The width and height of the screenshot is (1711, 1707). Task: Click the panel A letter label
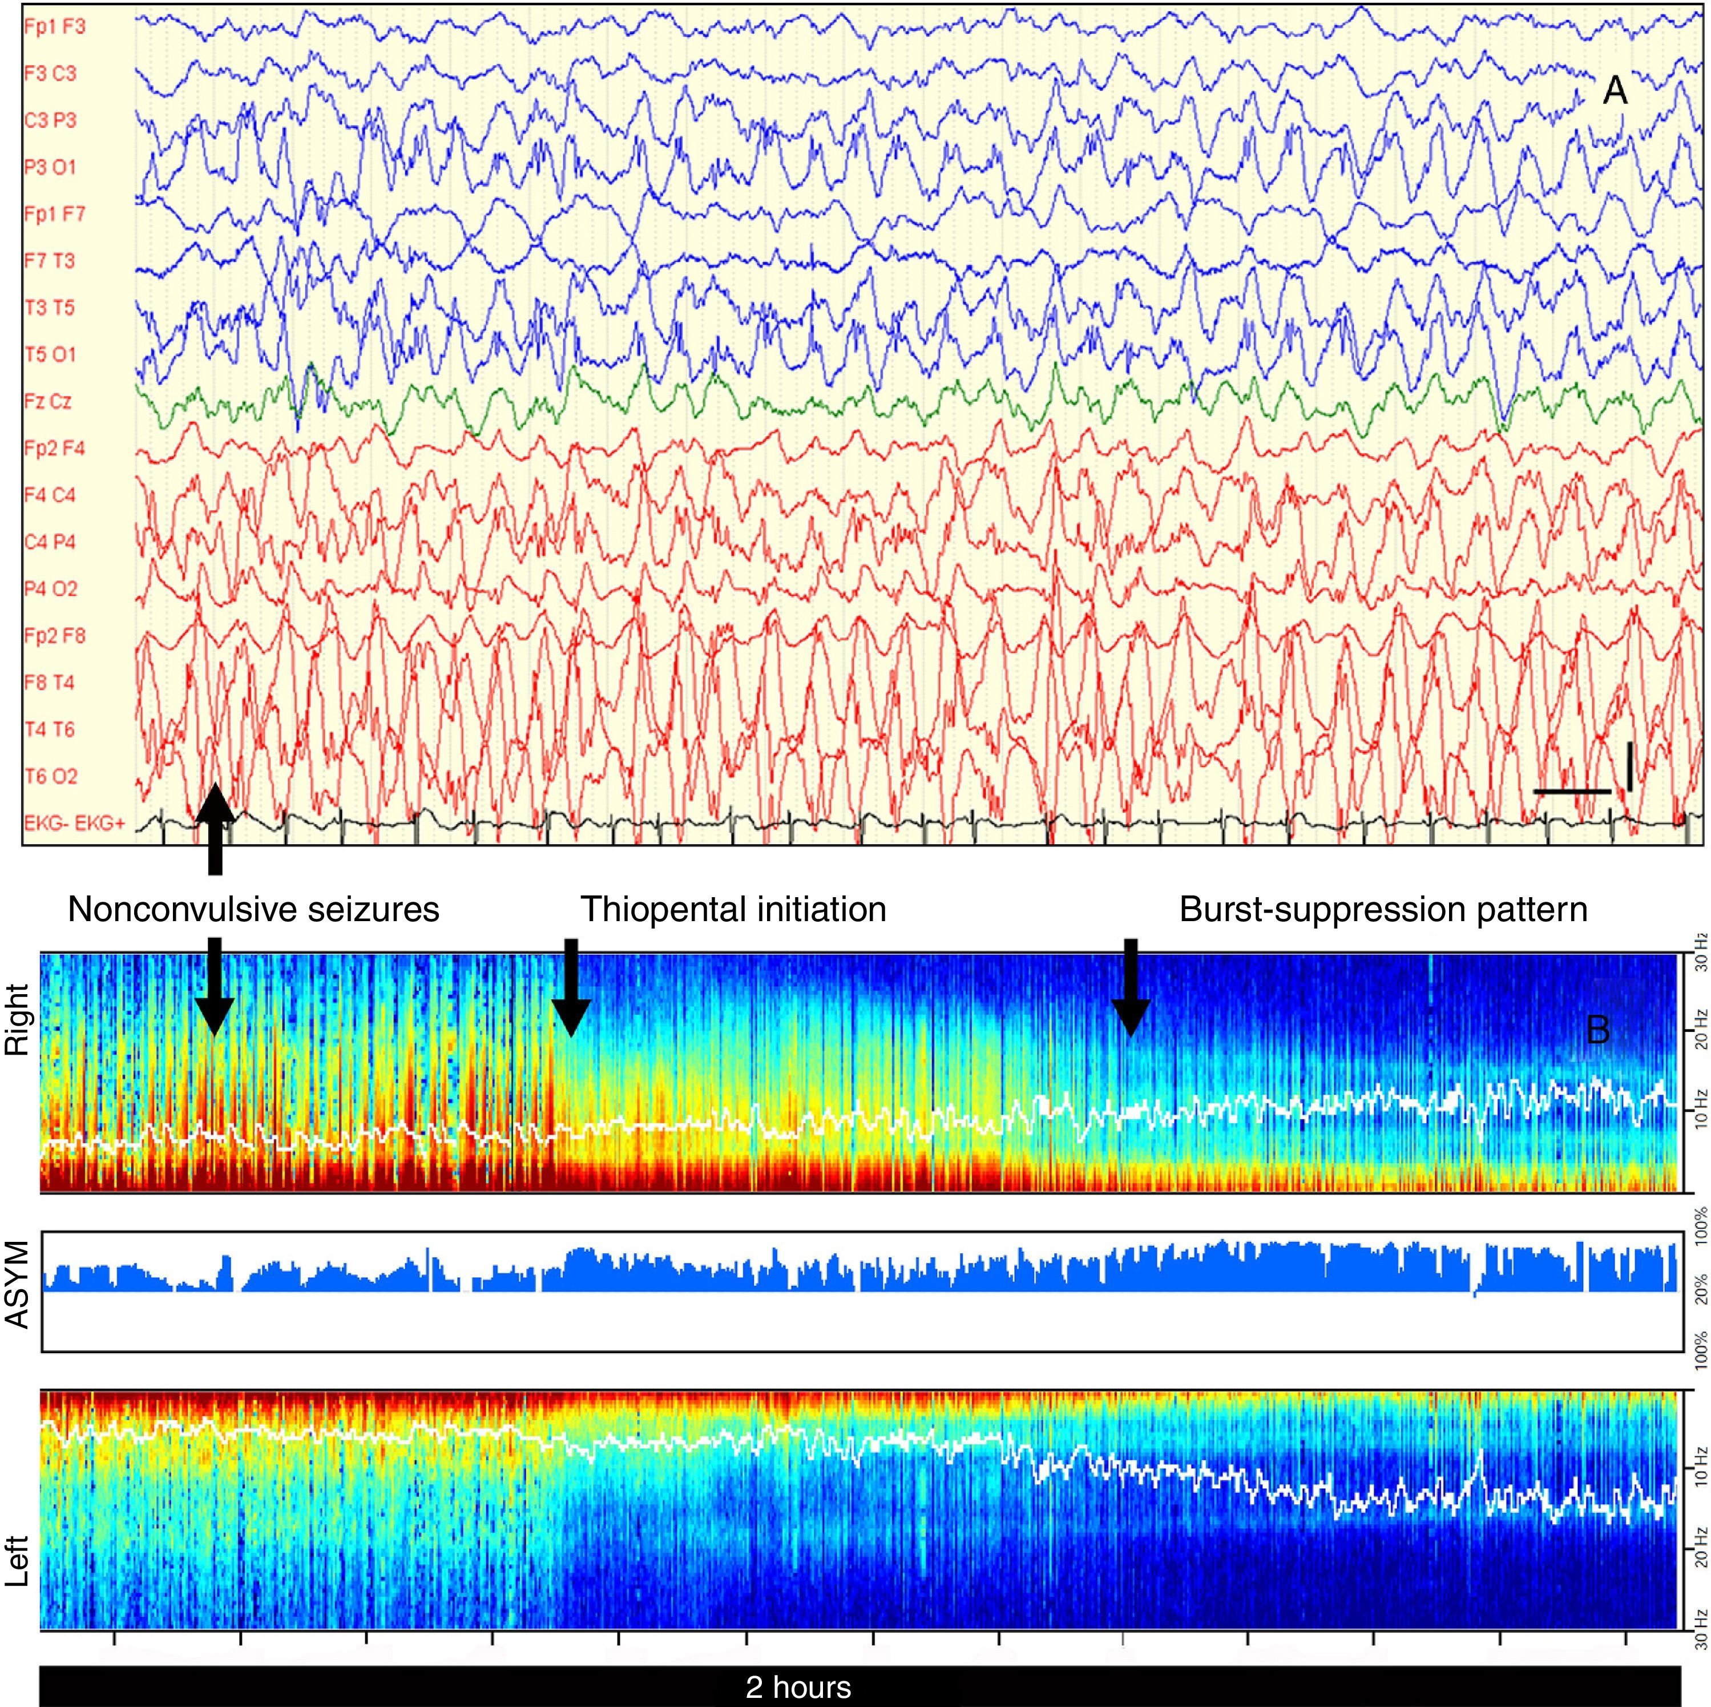point(1615,90)
